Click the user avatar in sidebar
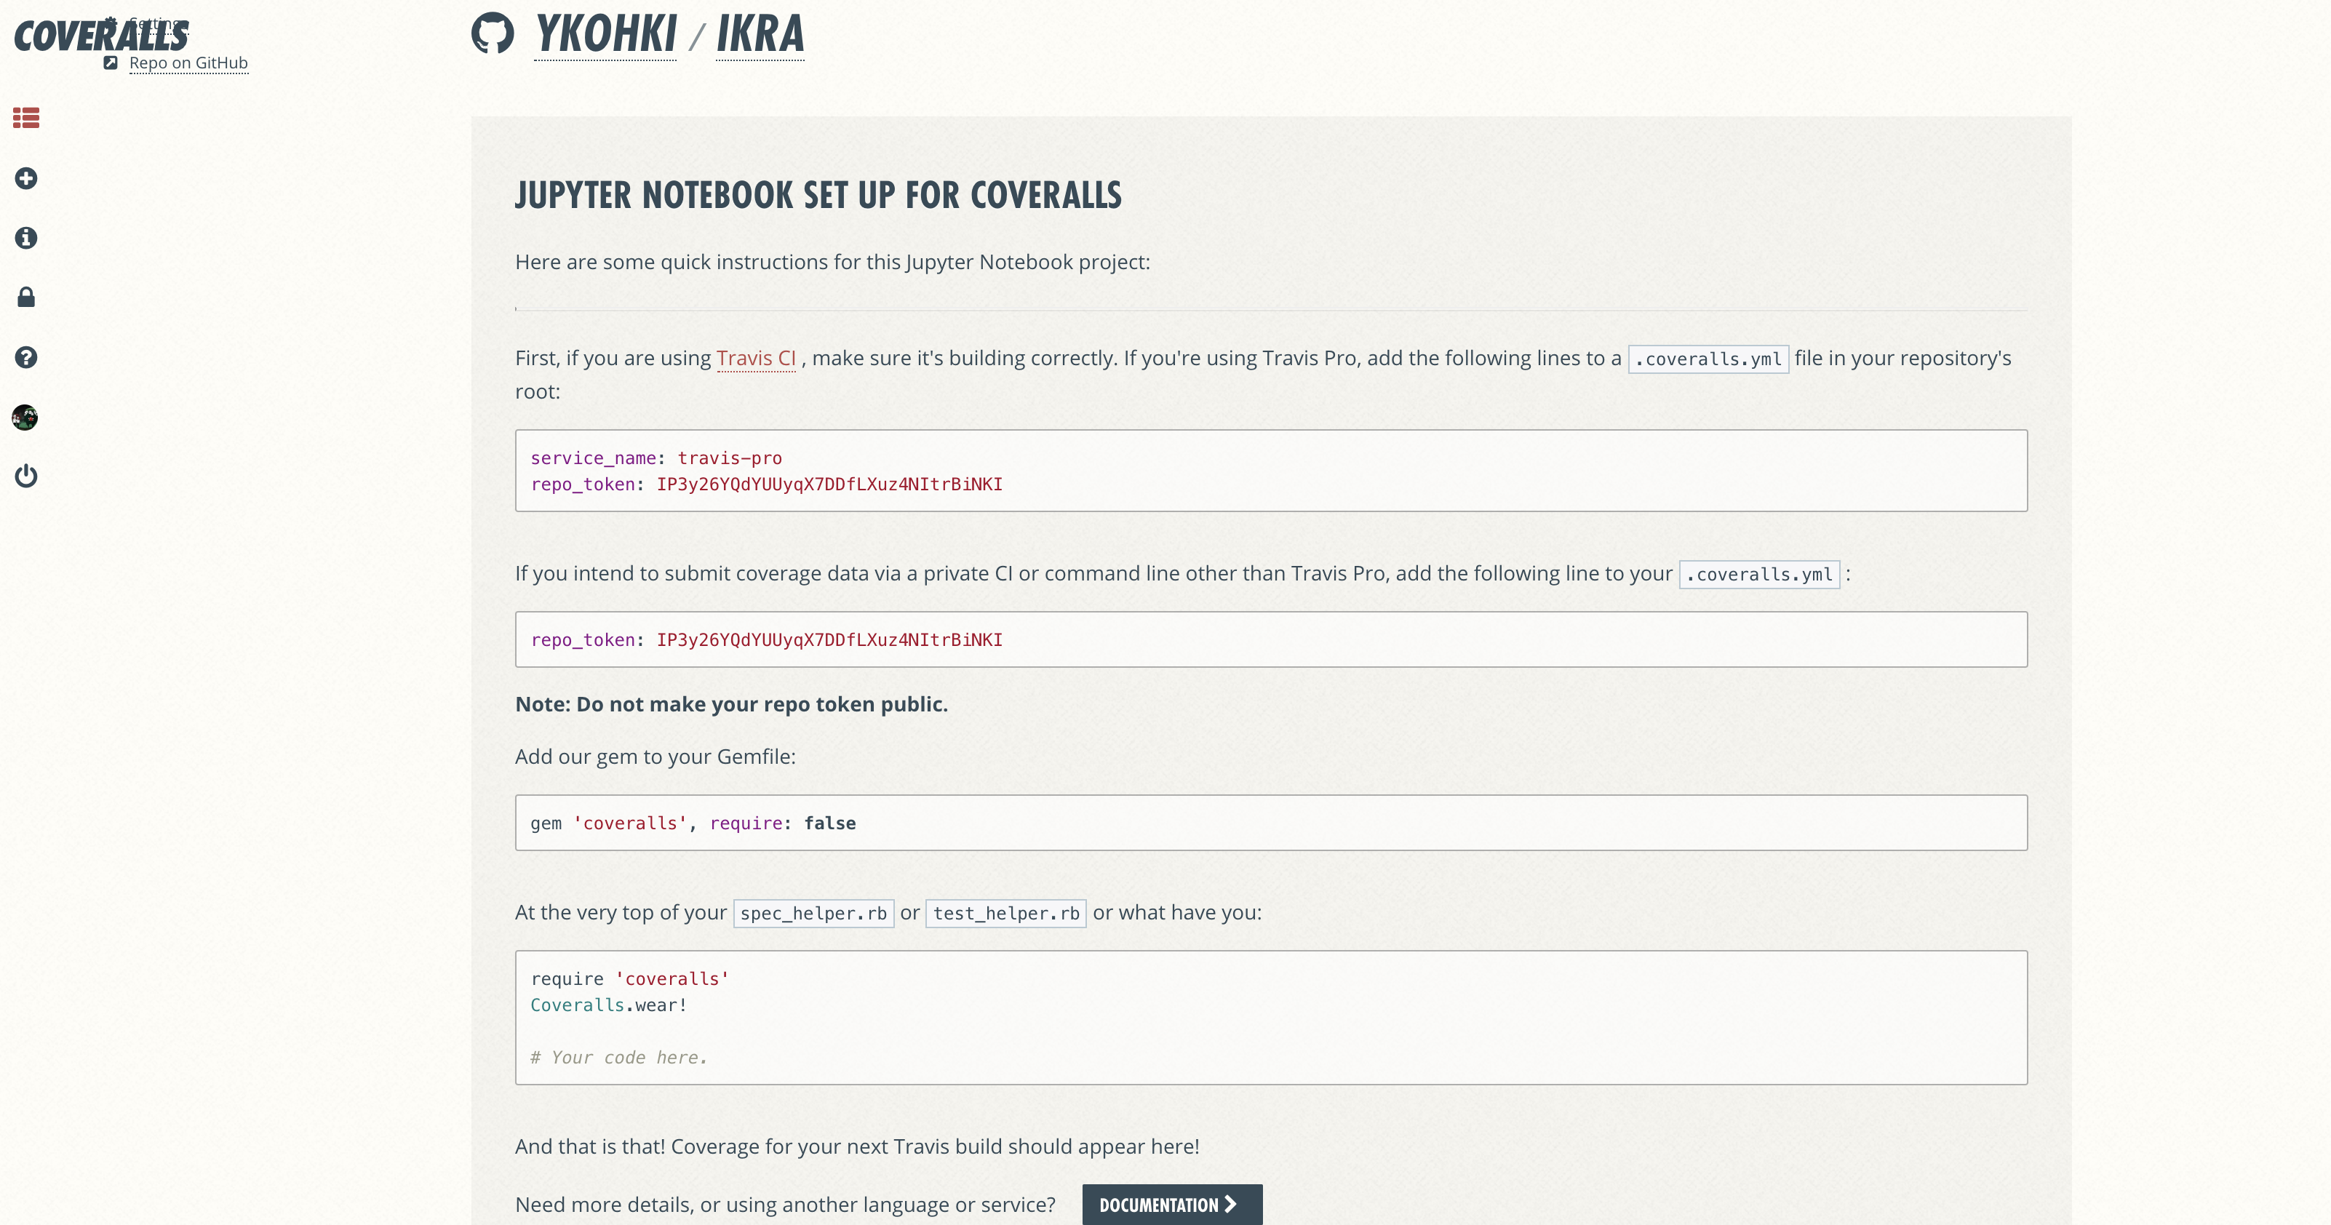This screenshot has height=1225, width=2331. click(25, 417)
